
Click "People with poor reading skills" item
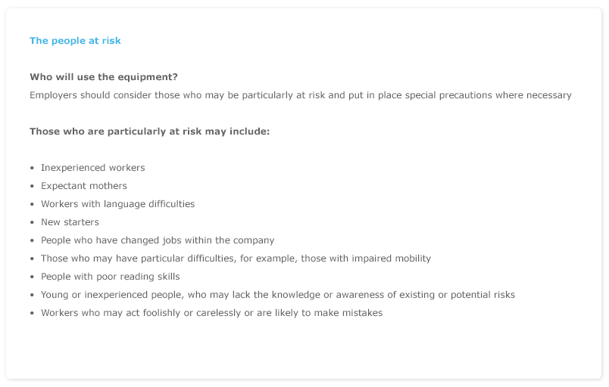coord(110,277)
